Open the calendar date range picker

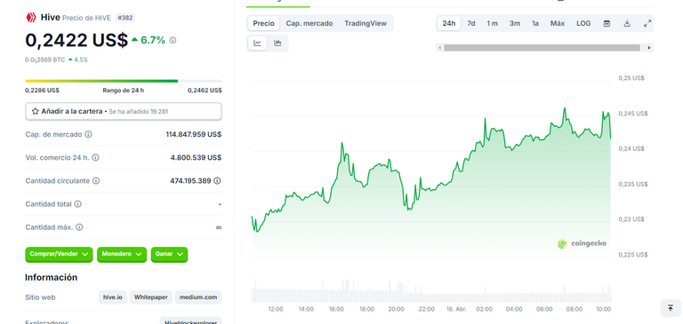point(607,23)
